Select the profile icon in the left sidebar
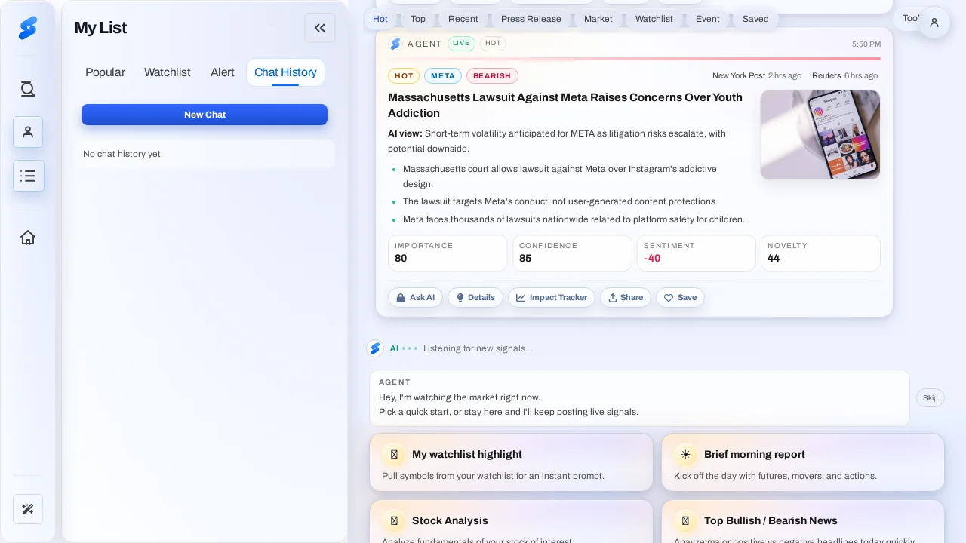 coord(28,132)
